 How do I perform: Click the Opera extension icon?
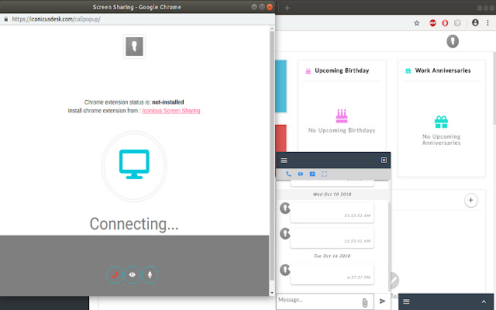tap(445, 22)
